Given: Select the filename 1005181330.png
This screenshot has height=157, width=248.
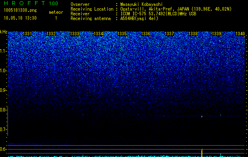Looking at the screenshot, I should [x=21, y=11].
